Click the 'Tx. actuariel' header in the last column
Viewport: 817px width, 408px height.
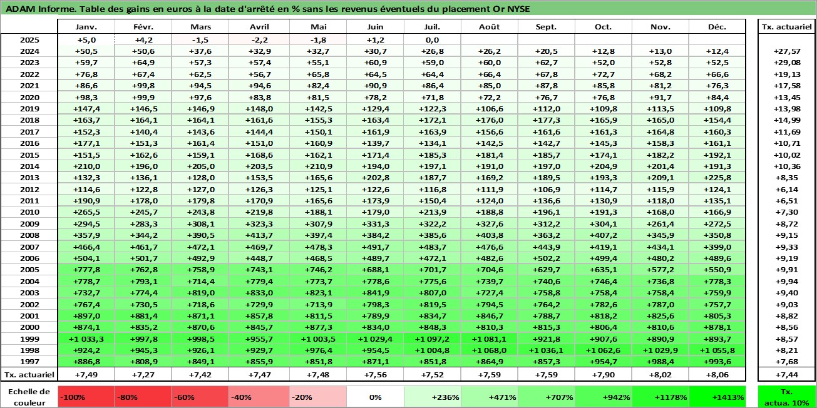(786, 27)
